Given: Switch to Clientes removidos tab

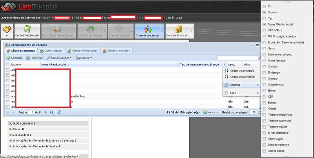Looking at the screenshot, I should coord(116,51).
